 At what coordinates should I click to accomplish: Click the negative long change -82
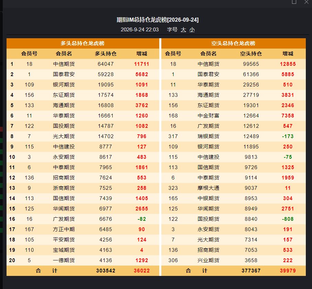[x=142, y=219]
